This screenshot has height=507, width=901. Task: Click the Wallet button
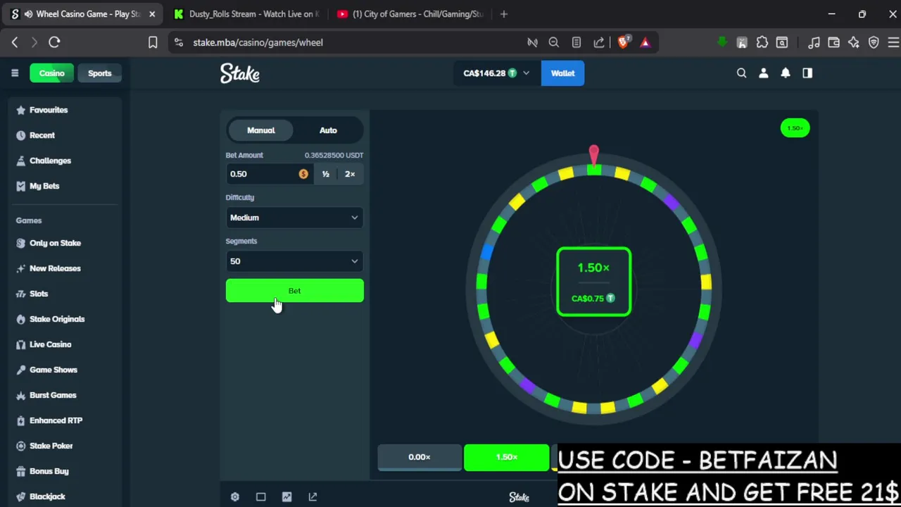tap(562, 73)
